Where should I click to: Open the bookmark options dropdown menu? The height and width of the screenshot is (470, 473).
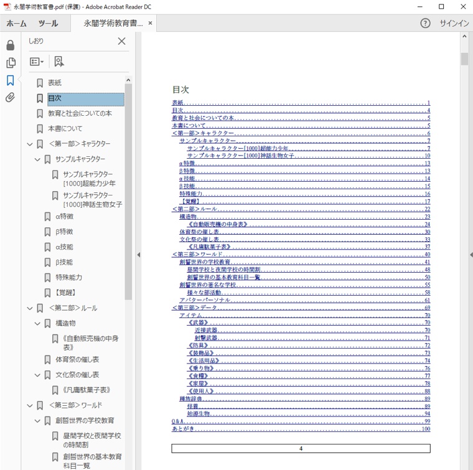(x=37, y=62)
